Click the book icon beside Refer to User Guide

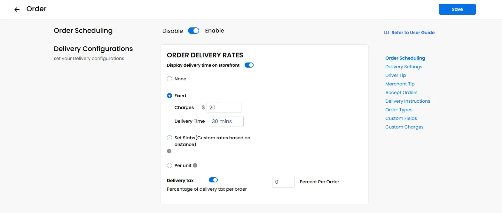click(x=387, y=33)
